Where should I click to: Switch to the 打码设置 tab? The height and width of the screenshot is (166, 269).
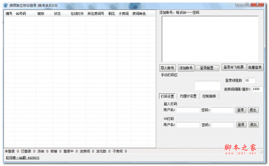167,96
